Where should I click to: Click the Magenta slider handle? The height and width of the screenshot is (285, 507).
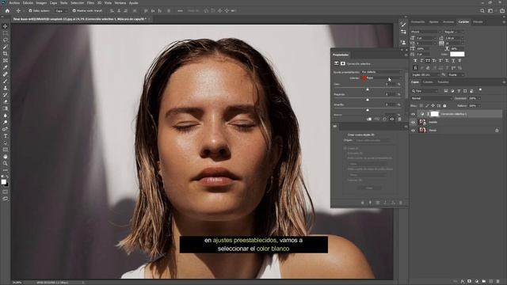coord(368,100)
